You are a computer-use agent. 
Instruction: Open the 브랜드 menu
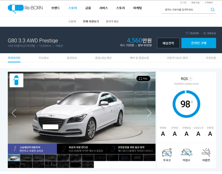point(56,8)
